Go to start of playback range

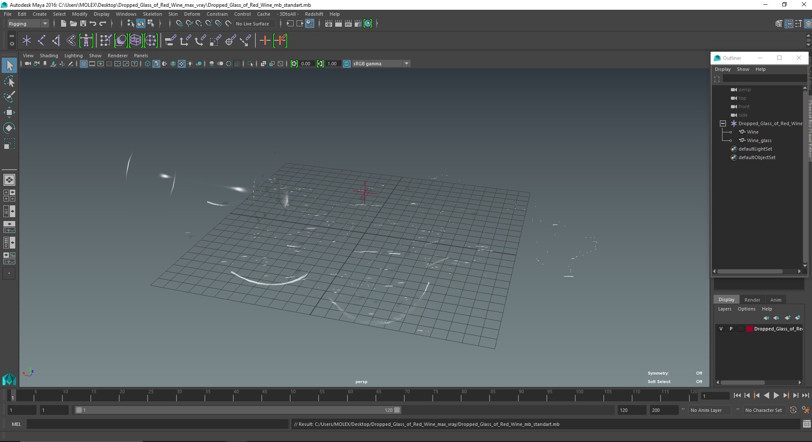[x=737, y=395]
